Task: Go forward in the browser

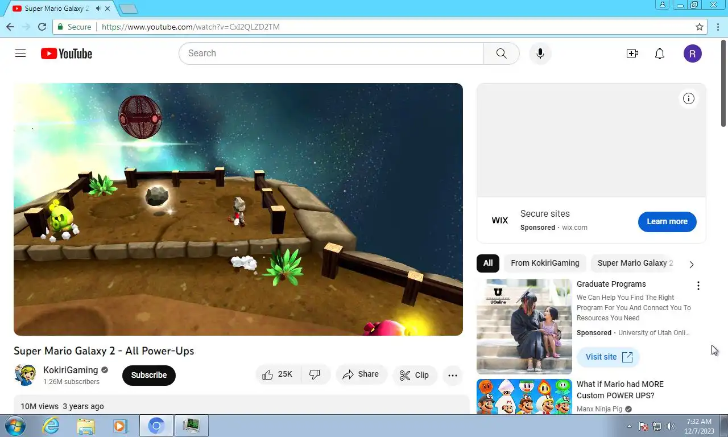Action: point(26,27)
